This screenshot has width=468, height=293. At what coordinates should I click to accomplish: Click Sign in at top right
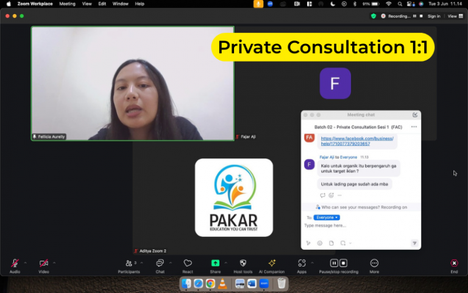434,16
